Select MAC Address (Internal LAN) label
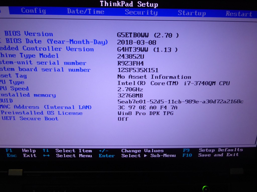257x192 pixels. (46, 107)
